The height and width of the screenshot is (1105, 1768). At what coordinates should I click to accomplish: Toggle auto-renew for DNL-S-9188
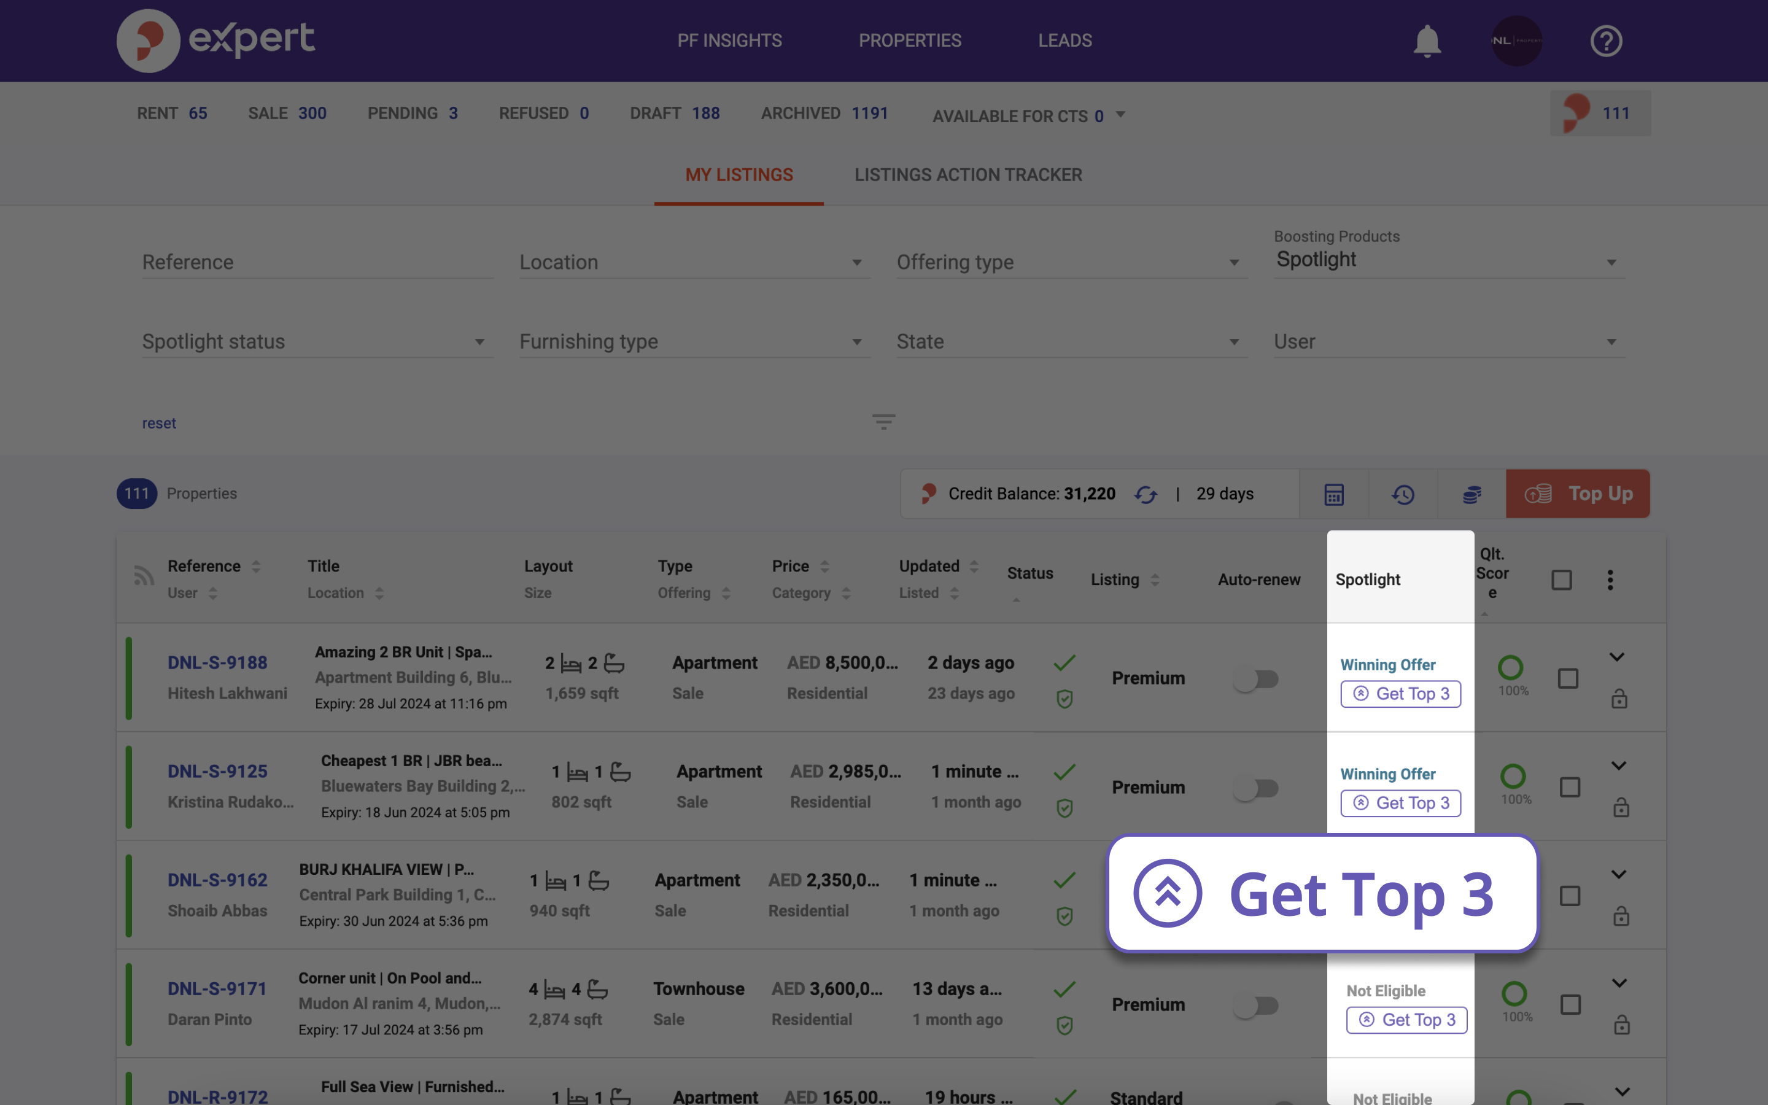[x=1256, y=680]
